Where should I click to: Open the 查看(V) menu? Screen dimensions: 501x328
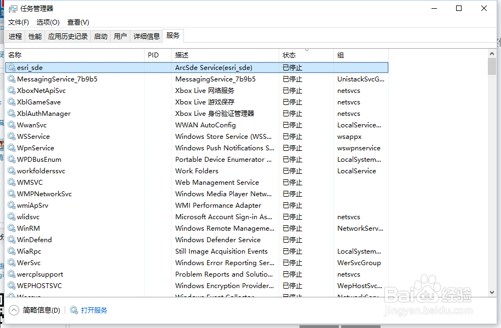point(78,22)
